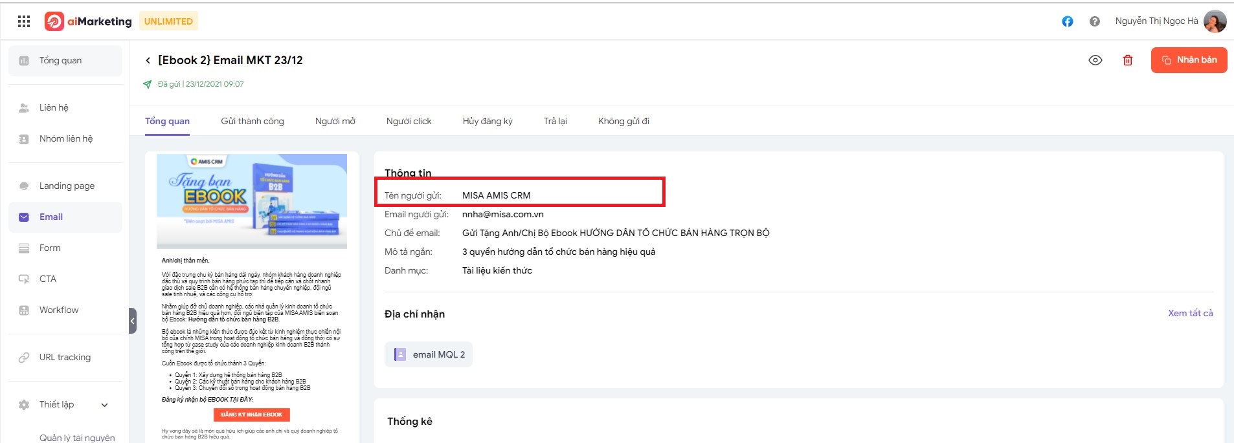Click the Workflow icon in sidebar
The height and width of the screenshot is (443, 1234).
(x=24, y=310)
